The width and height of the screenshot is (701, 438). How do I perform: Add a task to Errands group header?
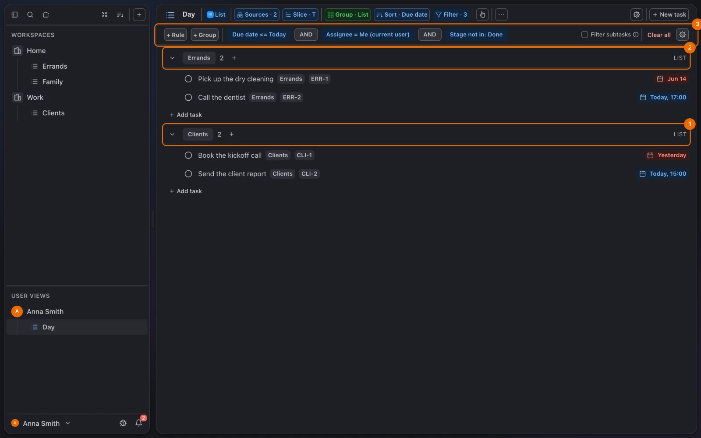click(x=234, y=58)
